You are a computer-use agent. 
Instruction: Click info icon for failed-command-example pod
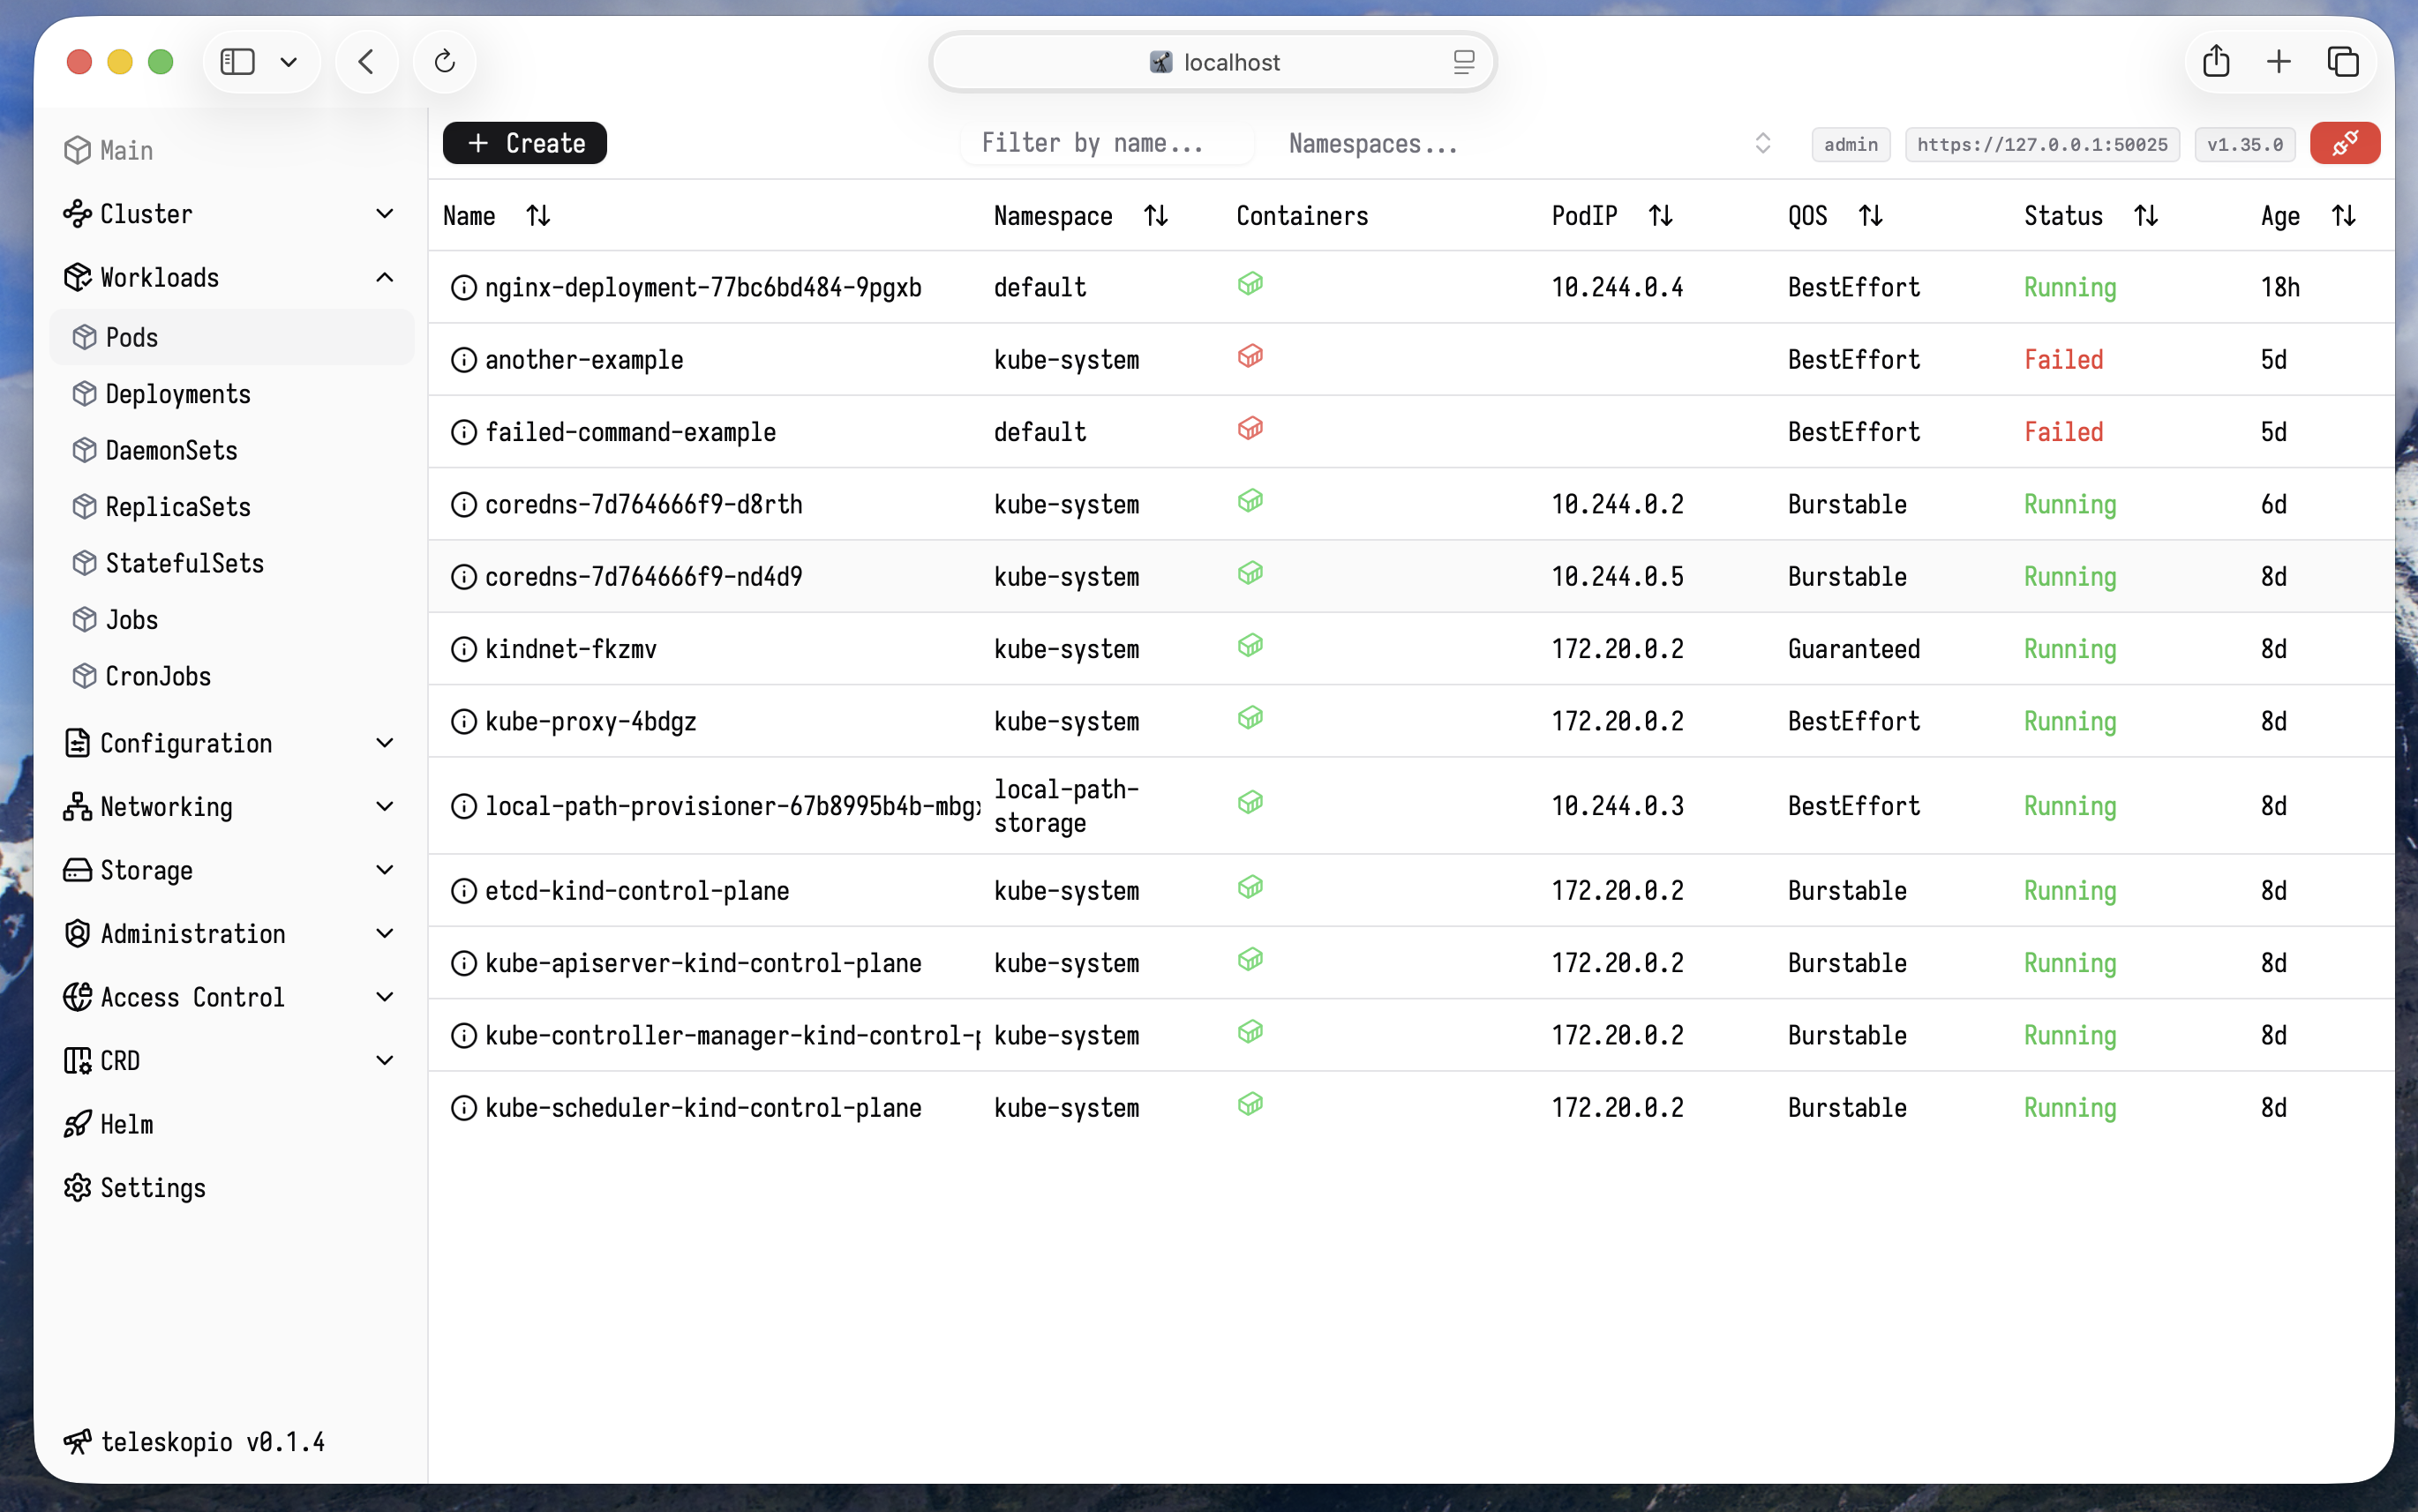coord(463,432)
